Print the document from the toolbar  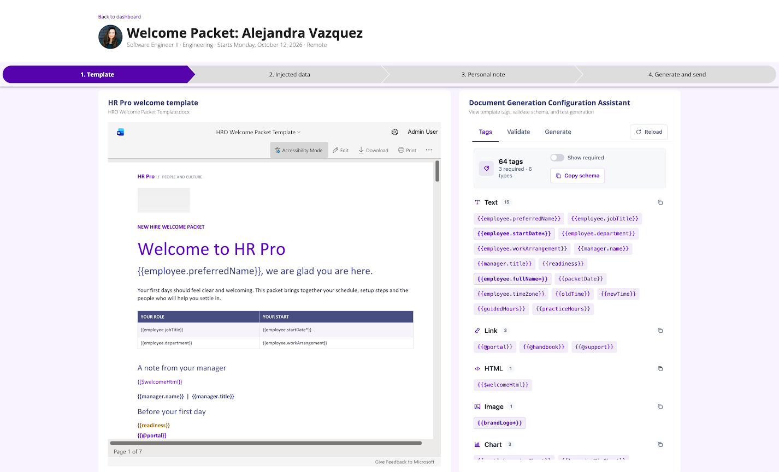(408, 150)
